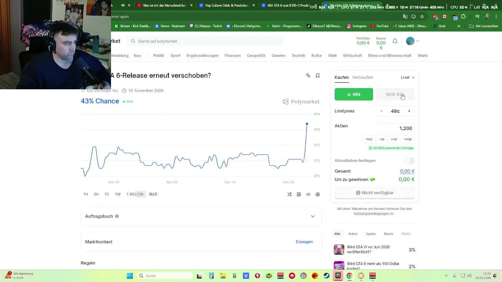Open File Explorer folder in taskbar
The height and width of the screenshot is (282, 502).
tap(223, 276)
